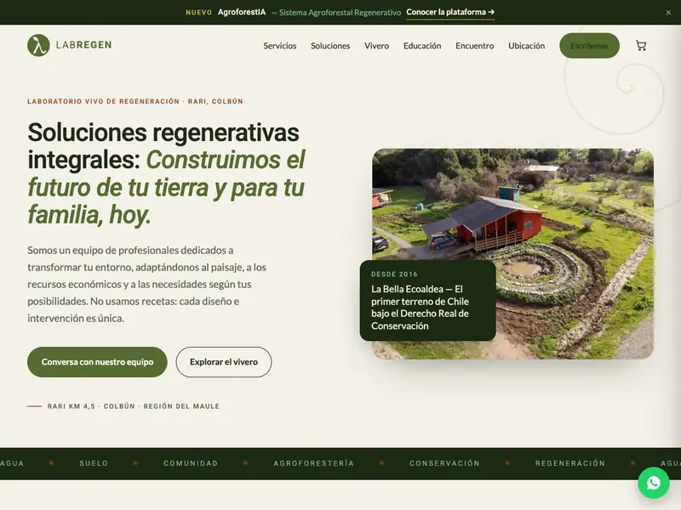
Task: Click the La Bella Ecoaldea caption card
Action: pos(428,301)
